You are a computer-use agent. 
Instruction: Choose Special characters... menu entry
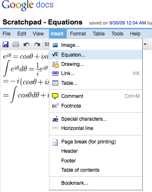[x=96, y=119]
